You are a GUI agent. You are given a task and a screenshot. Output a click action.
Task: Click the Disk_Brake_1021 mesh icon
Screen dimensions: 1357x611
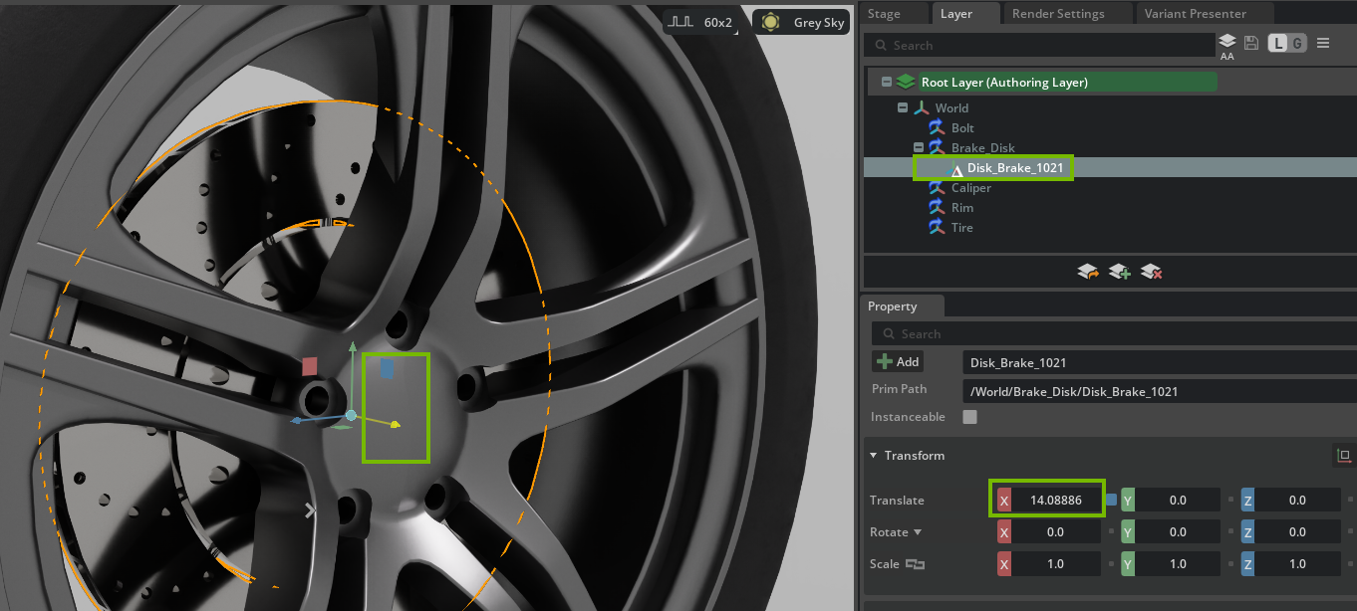pyautogui.click(x=956, y=169)
